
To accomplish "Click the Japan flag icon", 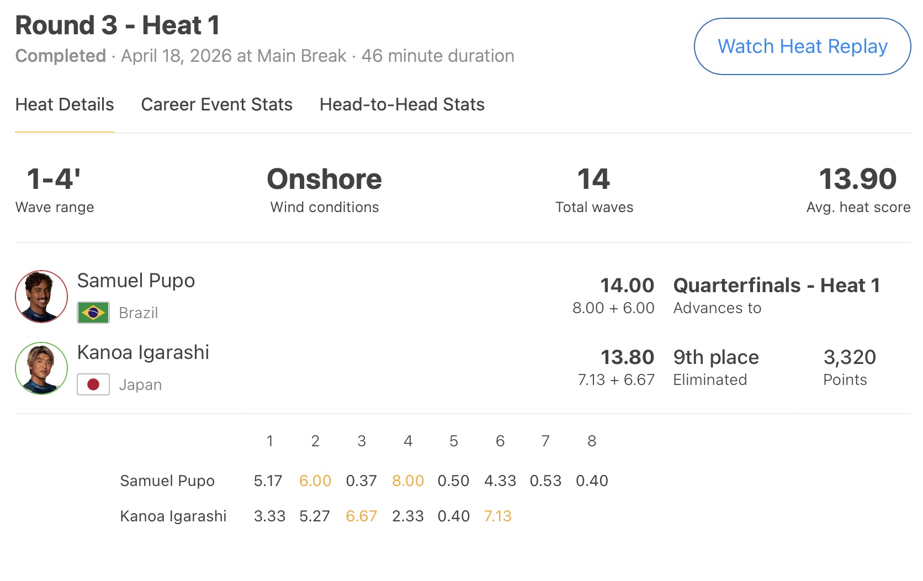I will point(93,384).
